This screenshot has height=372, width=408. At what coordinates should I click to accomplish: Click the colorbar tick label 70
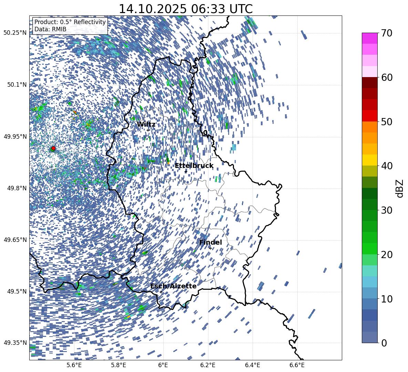click(387, 33)
